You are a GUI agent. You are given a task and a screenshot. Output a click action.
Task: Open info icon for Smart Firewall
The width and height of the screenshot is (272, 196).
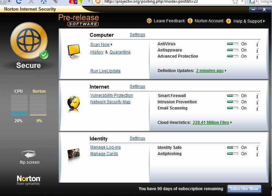coord(257,96)
